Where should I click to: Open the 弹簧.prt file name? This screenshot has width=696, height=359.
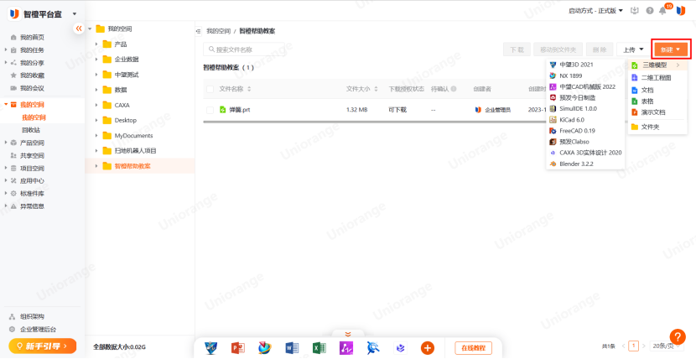pyautogui.click(x=240, y=110)
